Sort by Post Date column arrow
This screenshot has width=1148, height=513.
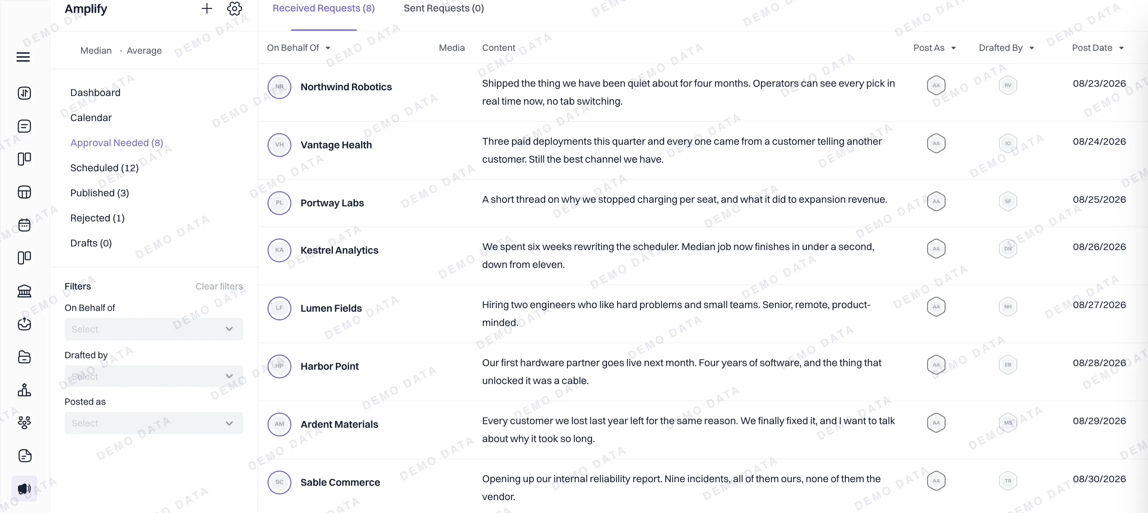(1121, 48)
